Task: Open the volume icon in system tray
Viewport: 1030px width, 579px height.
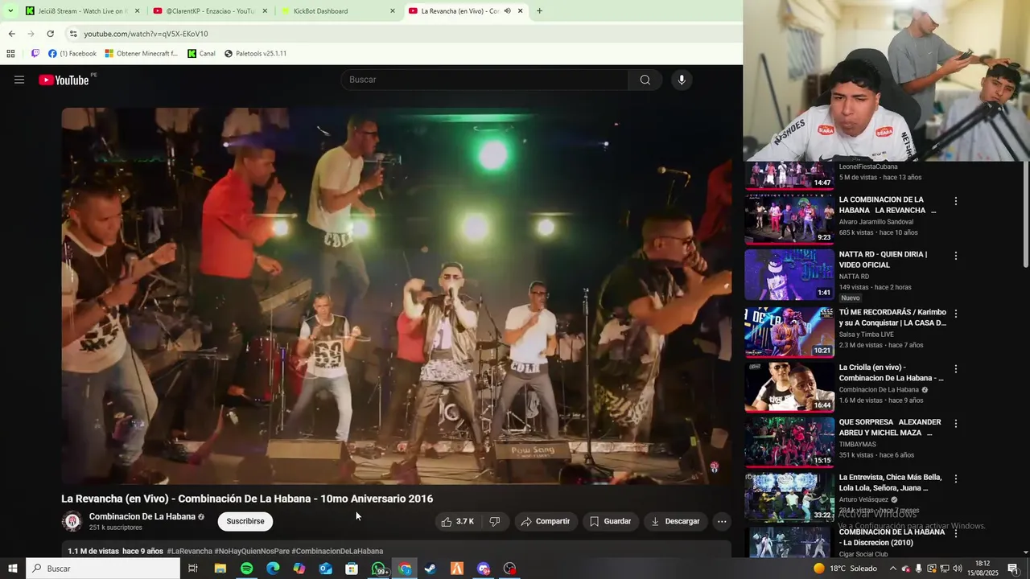Action: [x=958, y=569]
